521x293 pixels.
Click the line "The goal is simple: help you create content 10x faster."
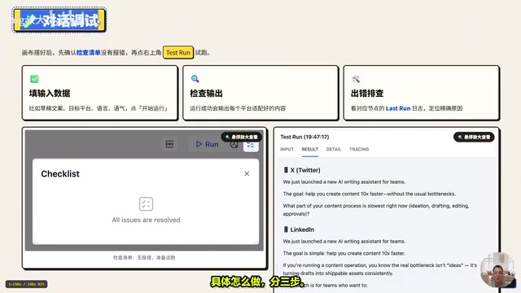click(x=344, y=253)
